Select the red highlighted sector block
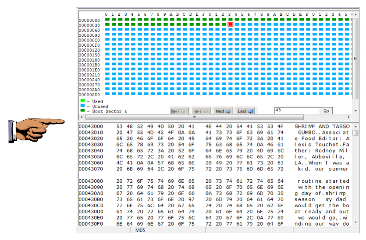The image size is (366, 240). pos(231,24)
